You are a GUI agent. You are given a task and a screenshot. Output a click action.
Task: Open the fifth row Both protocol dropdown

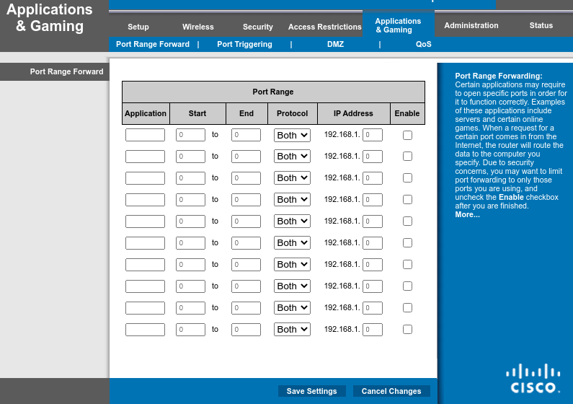[292, 221]
